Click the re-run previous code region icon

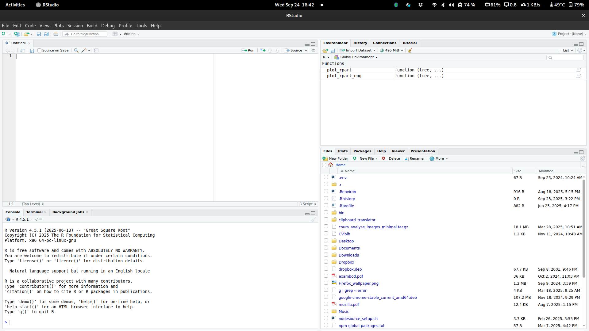[263, 50]
